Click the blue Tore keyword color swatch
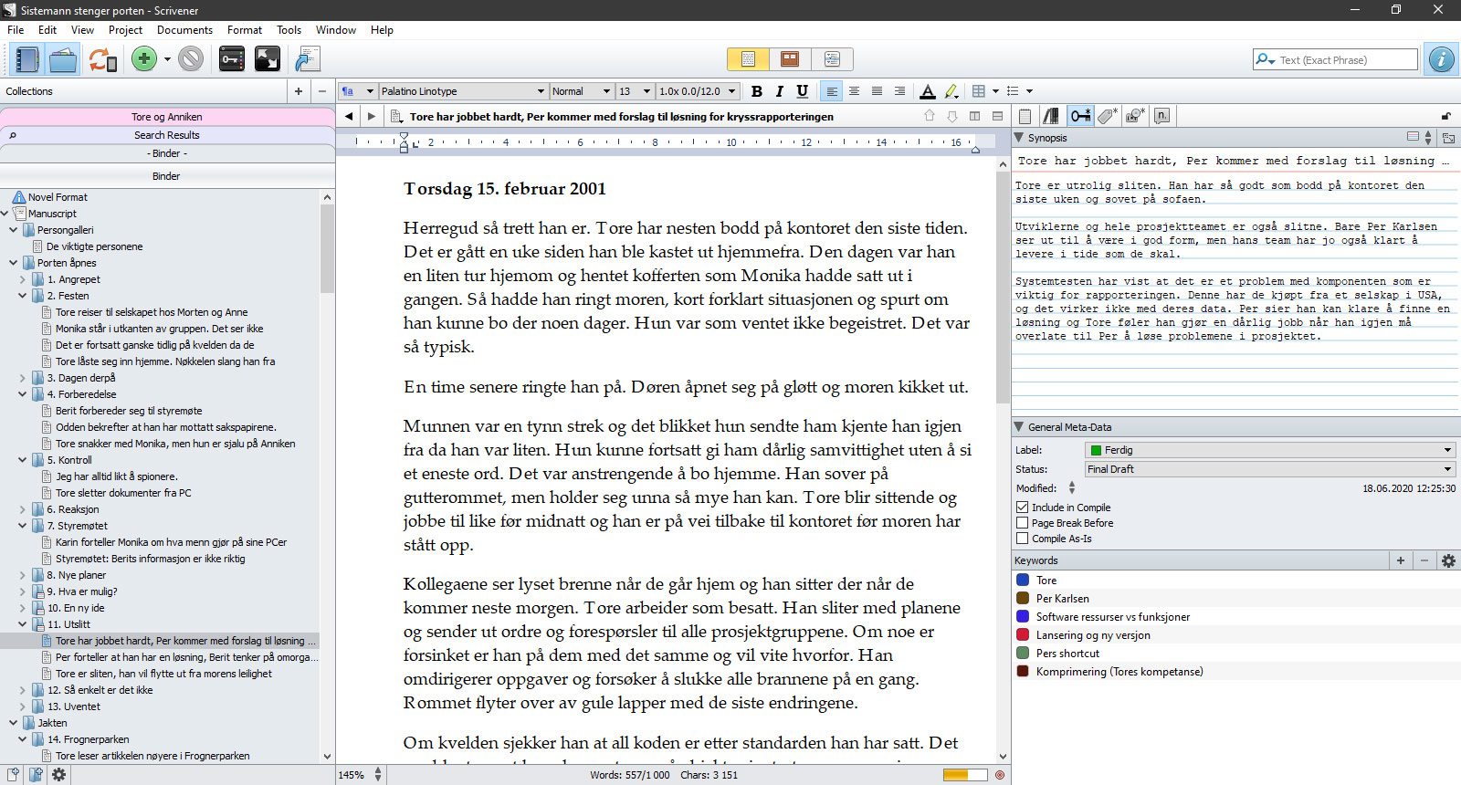The image size is (1461, 785). (1023, 581)
